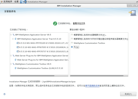
Task: Click the 要启动哪个程序? label
Action: tap(77, 30)
